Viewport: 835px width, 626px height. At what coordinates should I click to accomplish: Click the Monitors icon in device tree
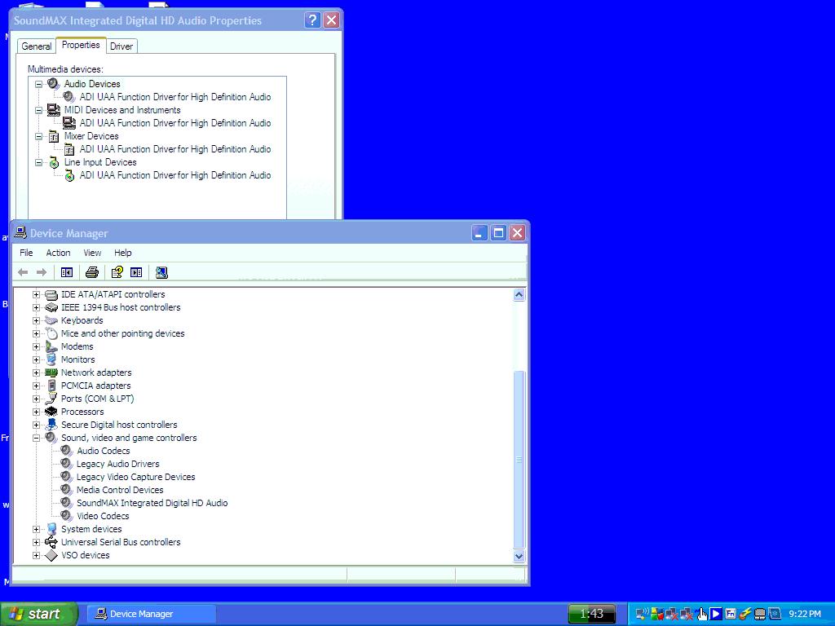pyautogui.click(x=51, y=359)
